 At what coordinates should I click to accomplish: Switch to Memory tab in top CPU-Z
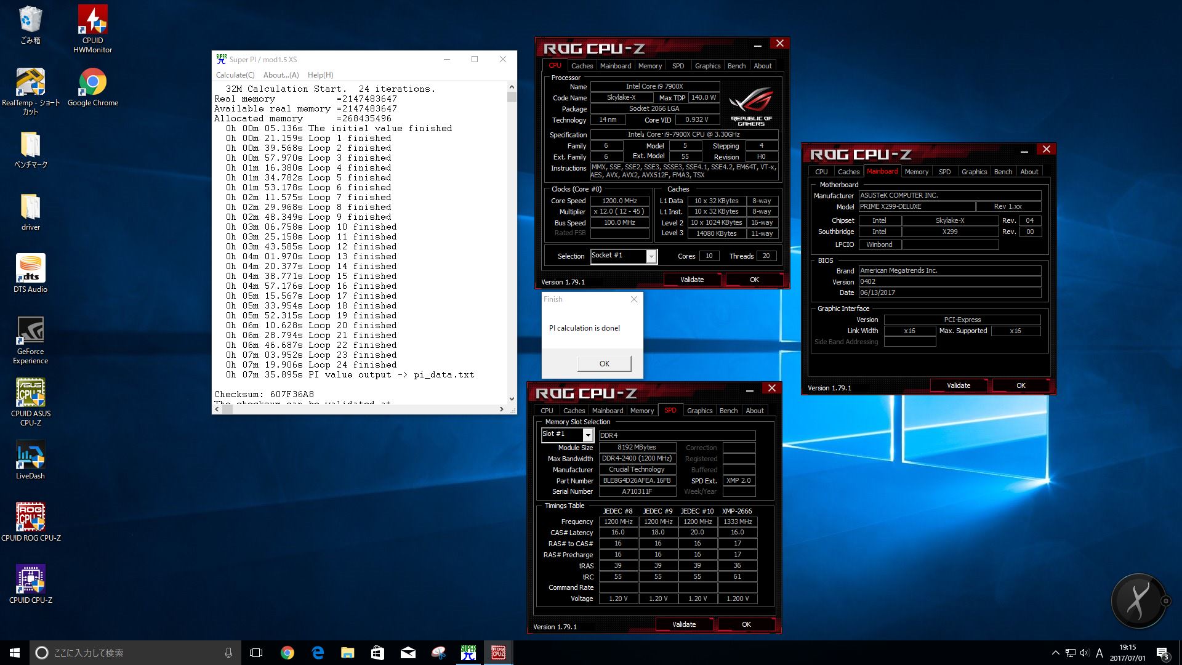(x=650, y=66)
